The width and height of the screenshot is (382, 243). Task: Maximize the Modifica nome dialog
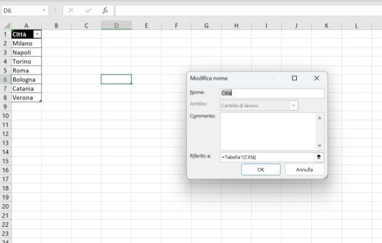294,78
